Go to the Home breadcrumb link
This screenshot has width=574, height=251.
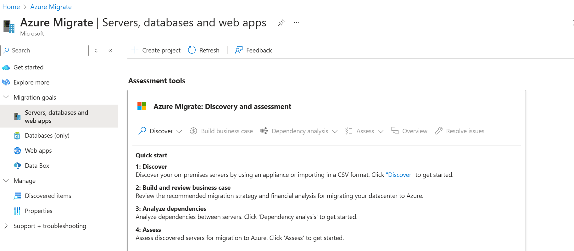(x=11, y=7)
